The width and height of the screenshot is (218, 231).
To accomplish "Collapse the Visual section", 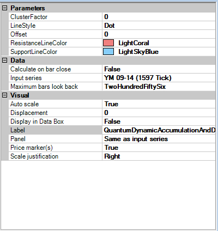I will click(x=5, y=95).
